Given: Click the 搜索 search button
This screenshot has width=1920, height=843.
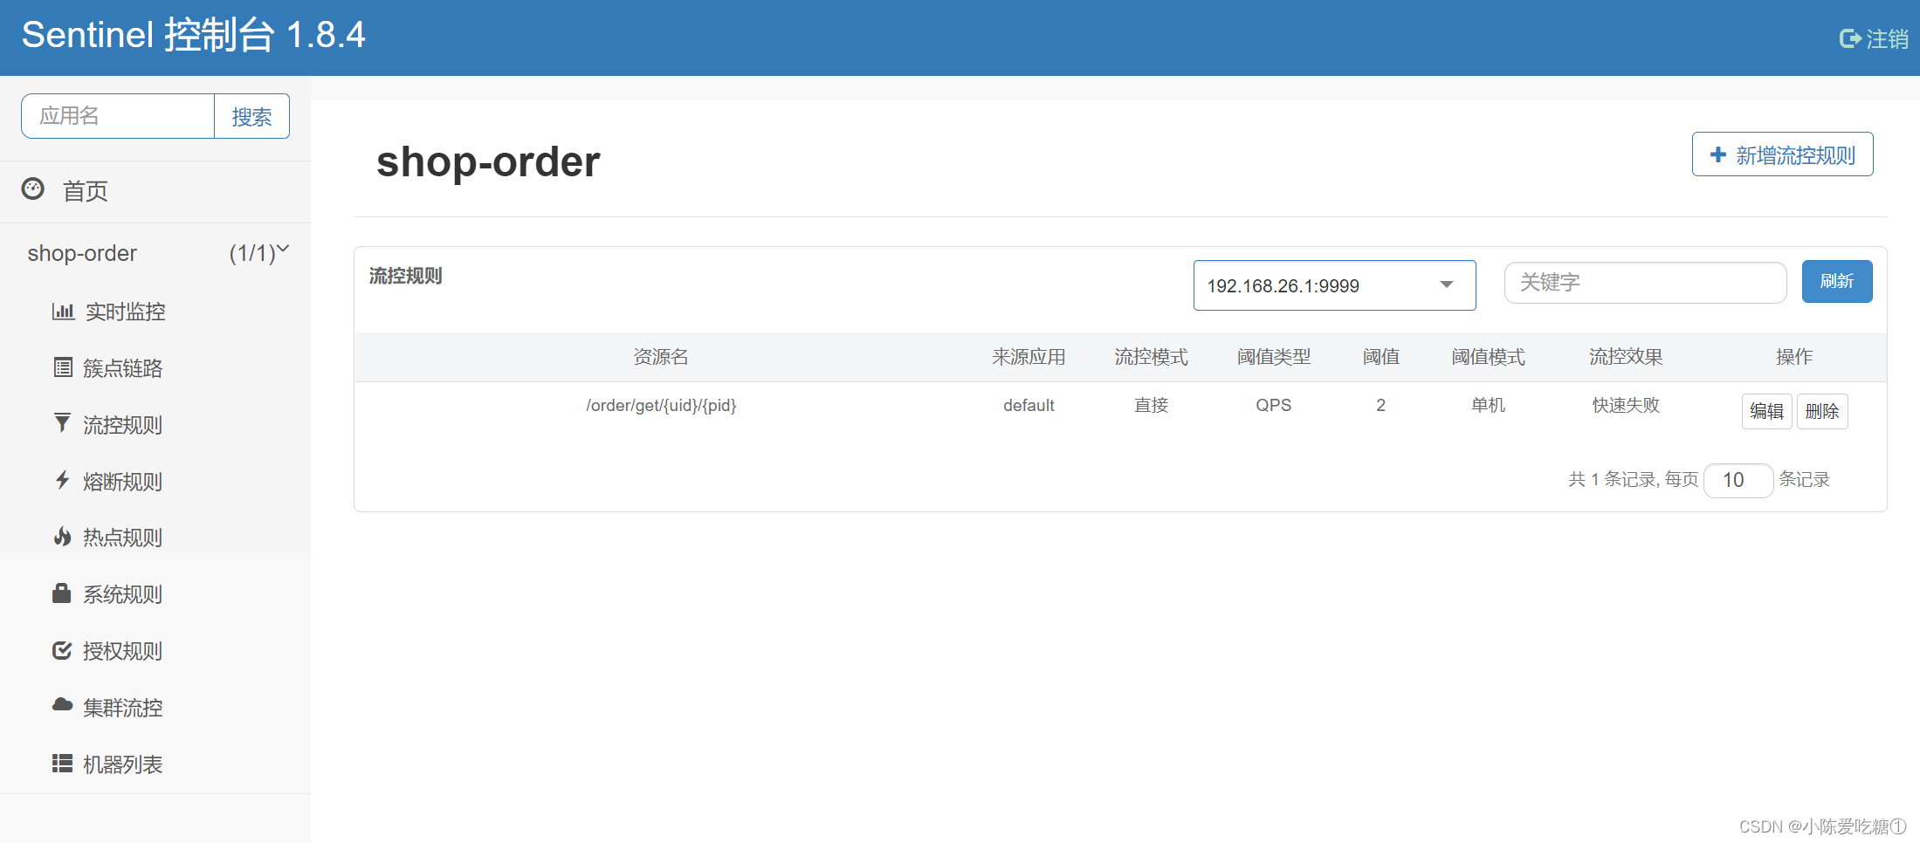Looking at the screenshot, I should tap(251, 116).
